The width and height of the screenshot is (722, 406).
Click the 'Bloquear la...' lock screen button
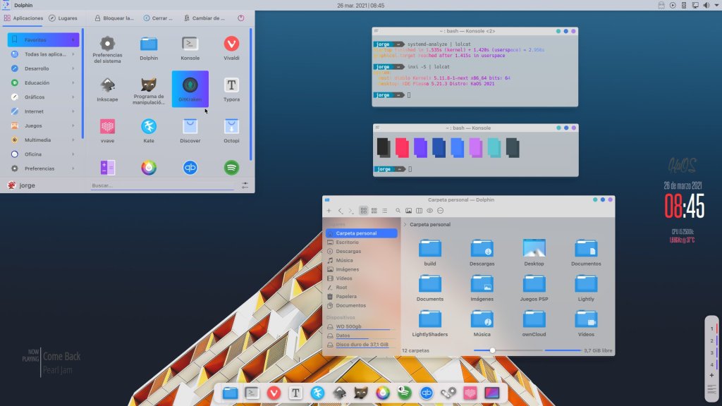coord(114,18)
